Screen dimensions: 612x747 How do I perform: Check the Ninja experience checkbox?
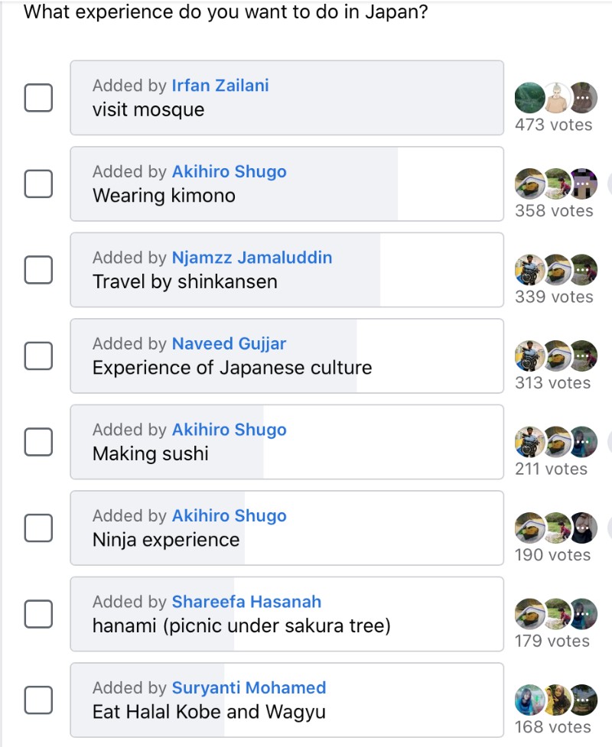point(38,528)
